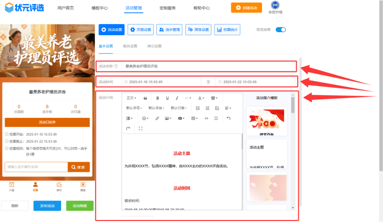Insert a hyperlink in the editor

point(157,118)
